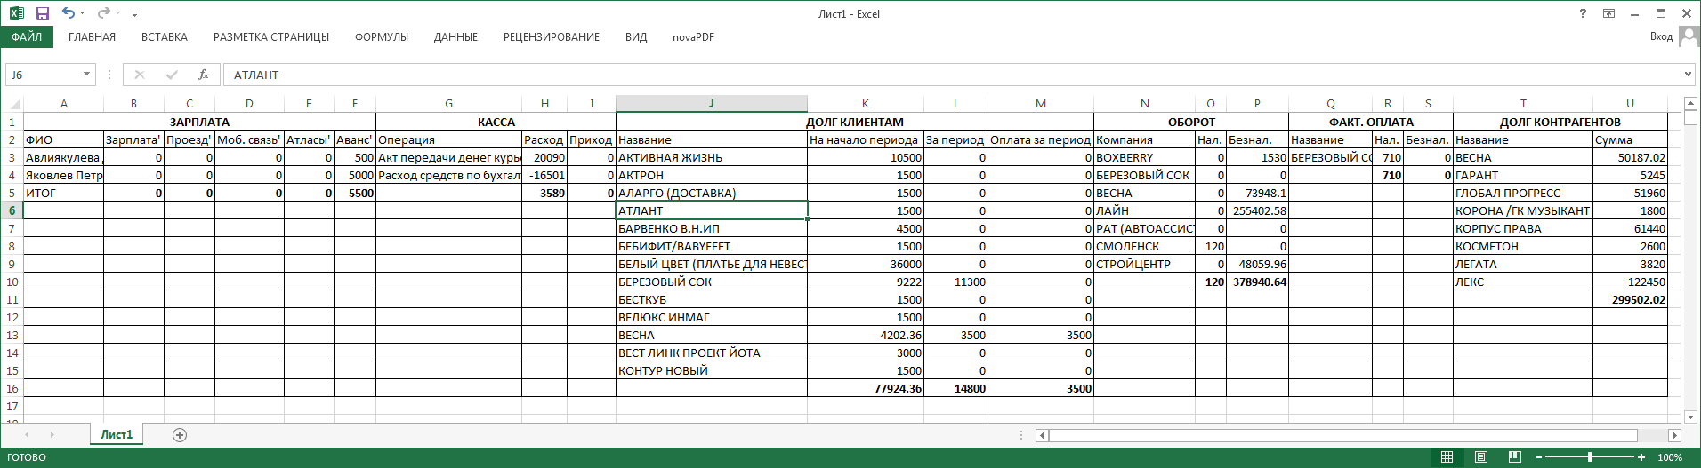Screen dimensions: 1701x468
Task: Switch to the РЕЦЕНЗИРОВАНИЕ tab
Action: [552, 37]
